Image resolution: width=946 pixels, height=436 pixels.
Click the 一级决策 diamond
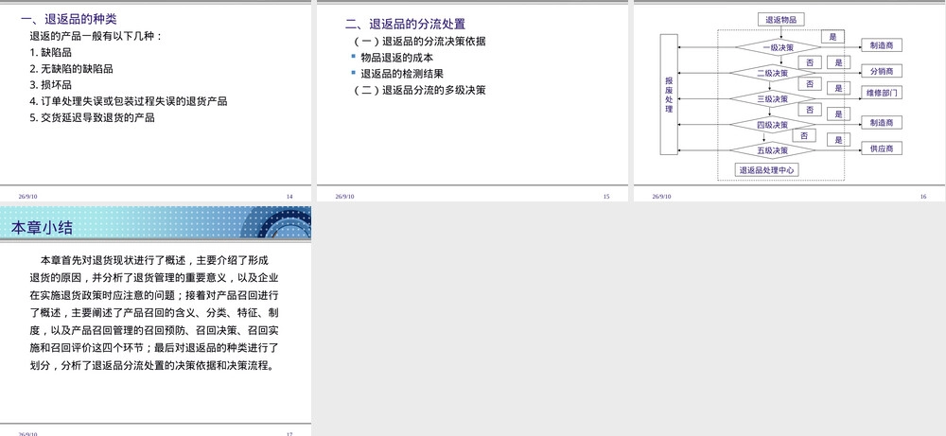click(779, 47)
